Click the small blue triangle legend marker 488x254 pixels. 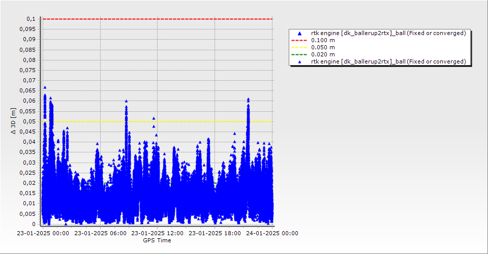click(x=300, y=62)
